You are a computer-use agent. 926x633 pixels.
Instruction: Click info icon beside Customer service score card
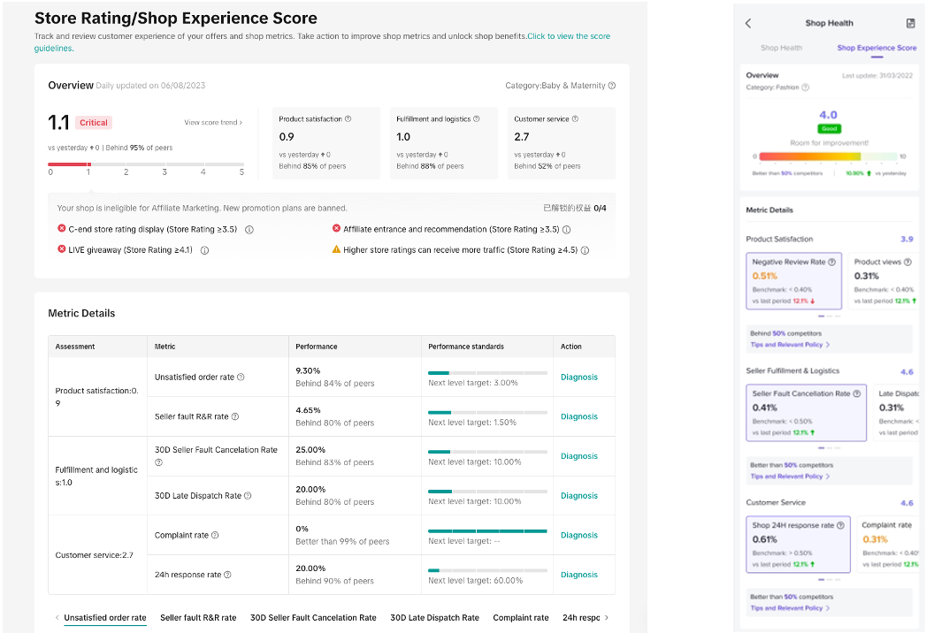(x=576, y=119)
